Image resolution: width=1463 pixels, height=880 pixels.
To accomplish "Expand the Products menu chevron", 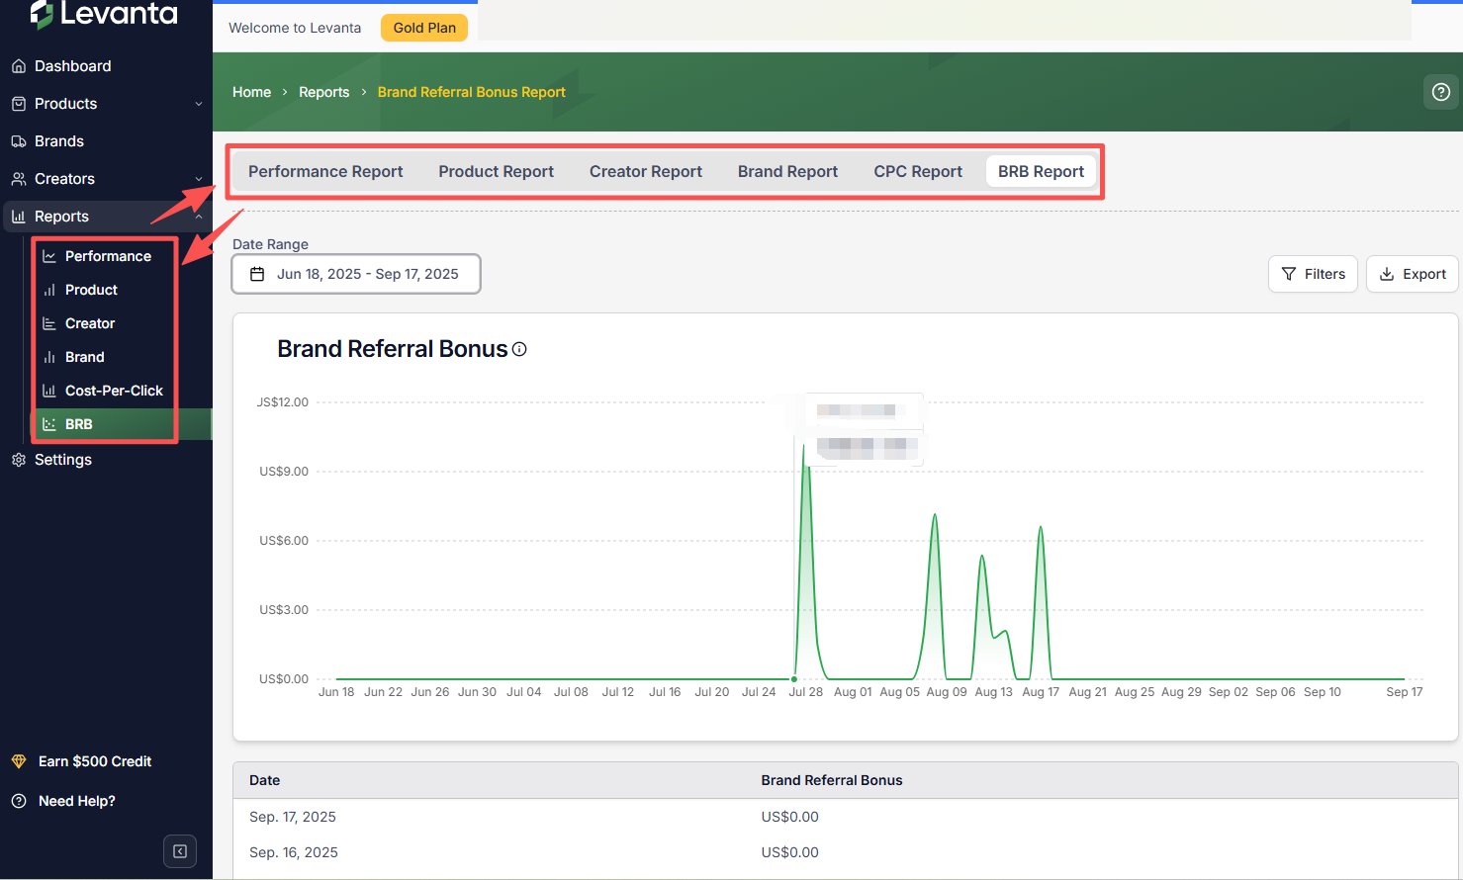I will [199, 104].
